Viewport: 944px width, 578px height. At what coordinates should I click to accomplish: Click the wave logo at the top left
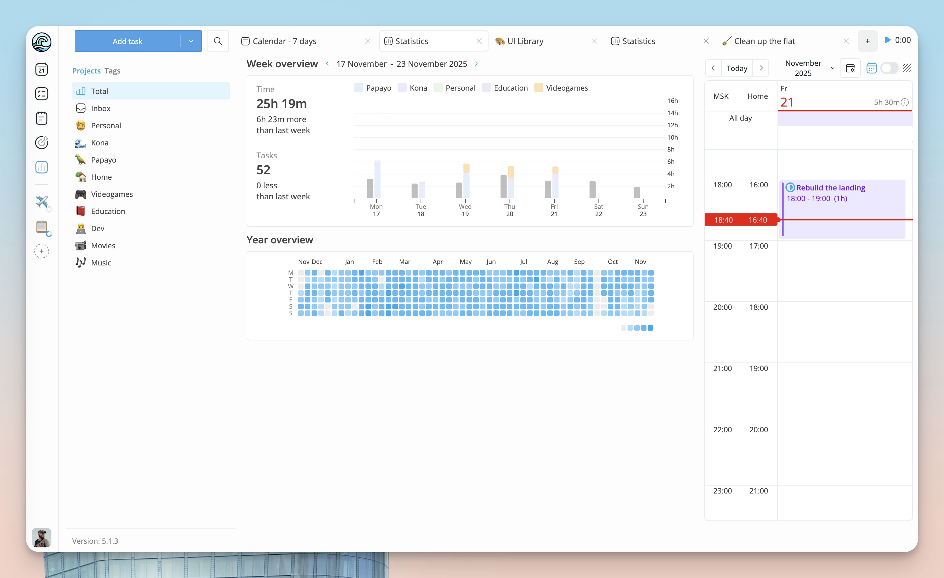(x=41, y=43)
